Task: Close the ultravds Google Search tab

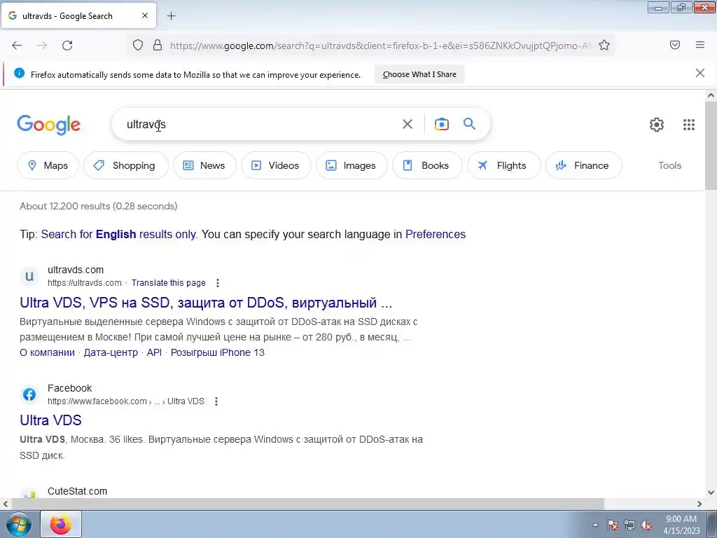Action: click(x=144, y=15)
